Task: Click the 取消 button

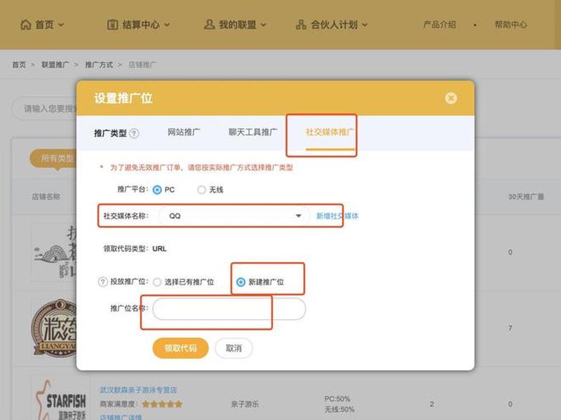Action: coord(234,348)
